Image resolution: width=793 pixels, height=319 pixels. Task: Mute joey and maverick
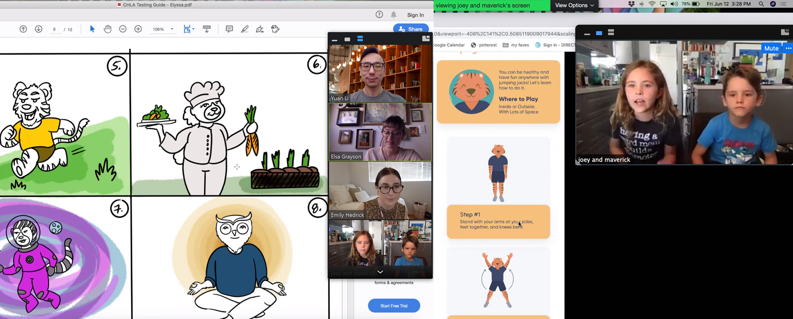point(771,48)
